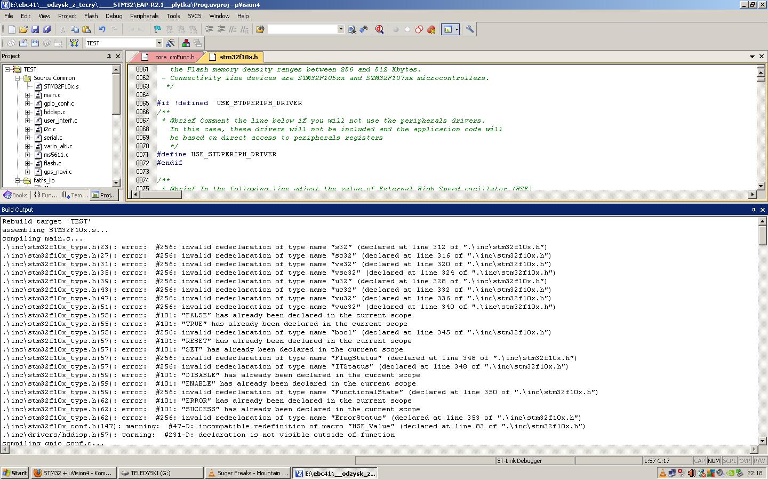Click the Translate current file icon
Image resolution: width=768 pixels, height=480 pixels.
[12, 43]
